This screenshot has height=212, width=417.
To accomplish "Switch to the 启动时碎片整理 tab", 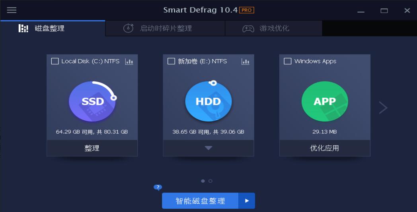I will click(165, 28).
